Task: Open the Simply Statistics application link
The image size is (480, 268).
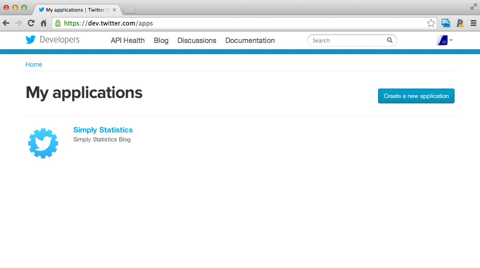Action: (x=103, y=130)
